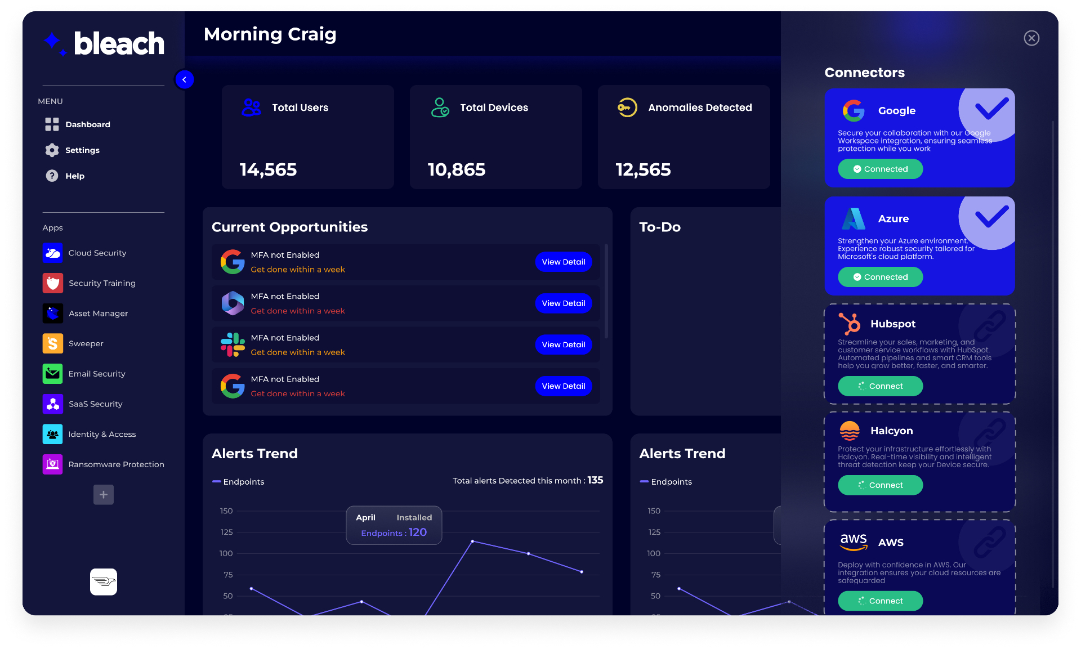Expand the Total Users card
The width and height of the screenshot is (1081, 649).
[307, 137]
